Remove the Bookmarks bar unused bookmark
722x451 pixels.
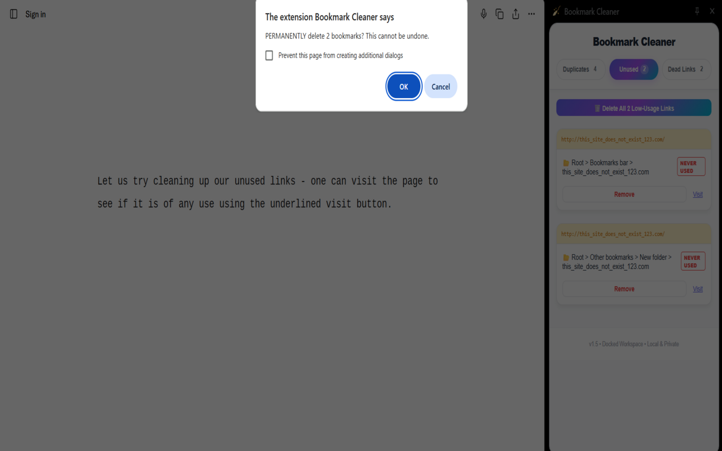[624, 194]
